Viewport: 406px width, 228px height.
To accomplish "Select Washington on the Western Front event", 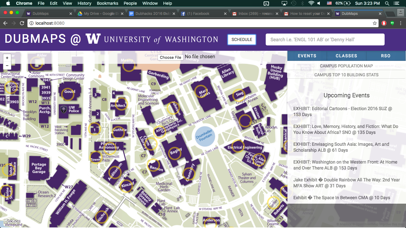I will pyautogui.click(x=345, y=165).
